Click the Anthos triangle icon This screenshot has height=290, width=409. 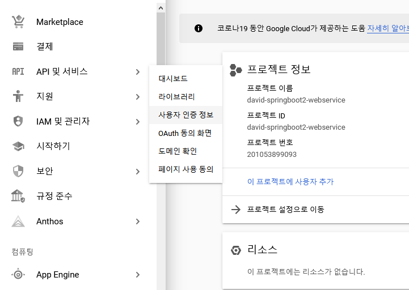(x=18, y=221)
